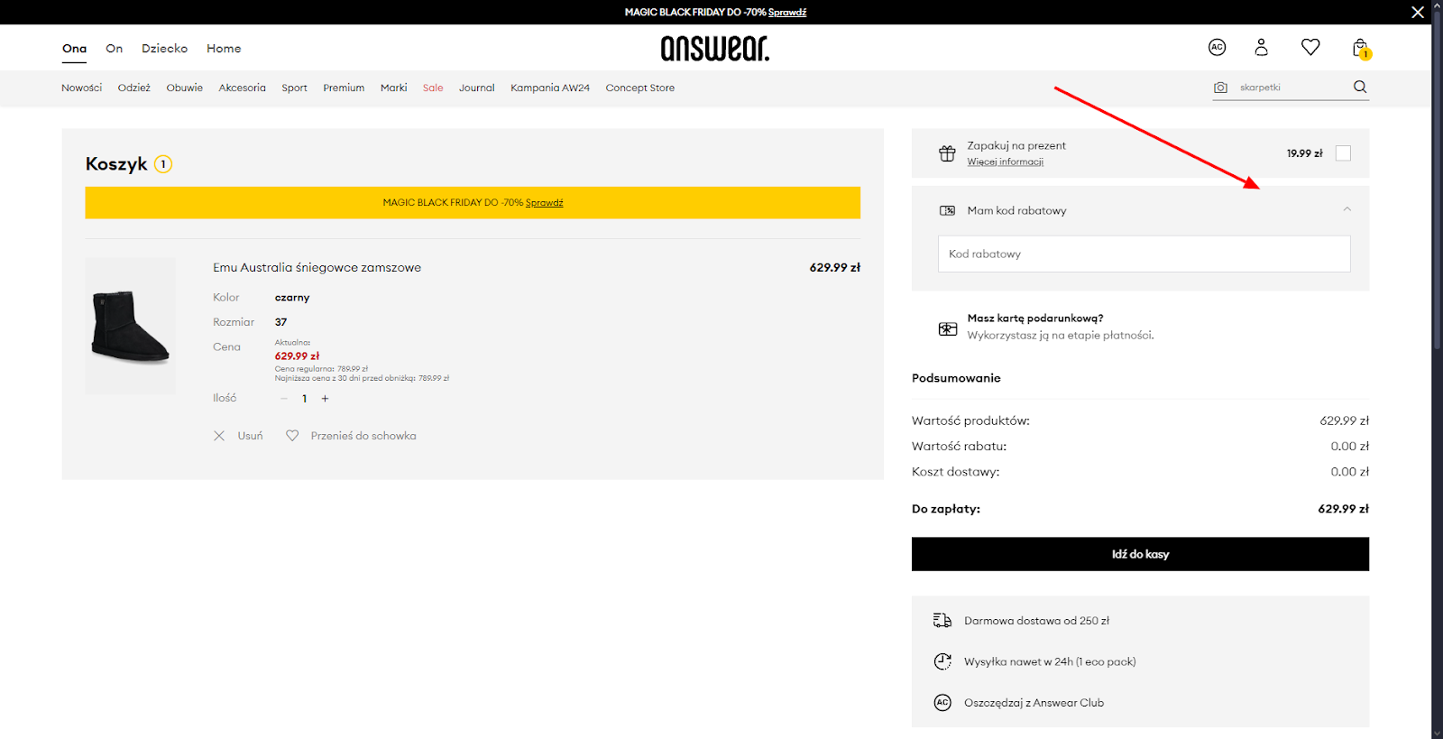
Task: Click Sprawdź link in top black banner
Action: (x=787, y=12)
